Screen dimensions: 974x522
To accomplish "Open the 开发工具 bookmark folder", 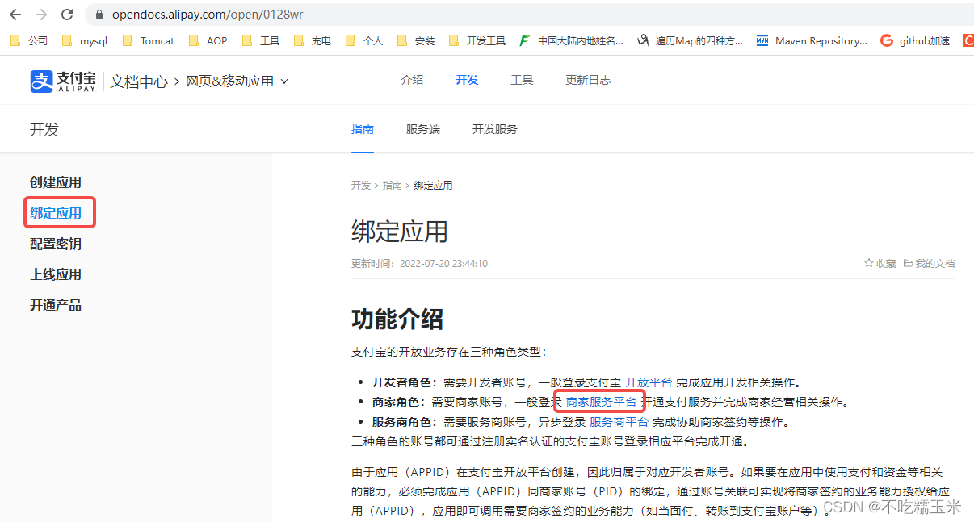I will point(477,40).
